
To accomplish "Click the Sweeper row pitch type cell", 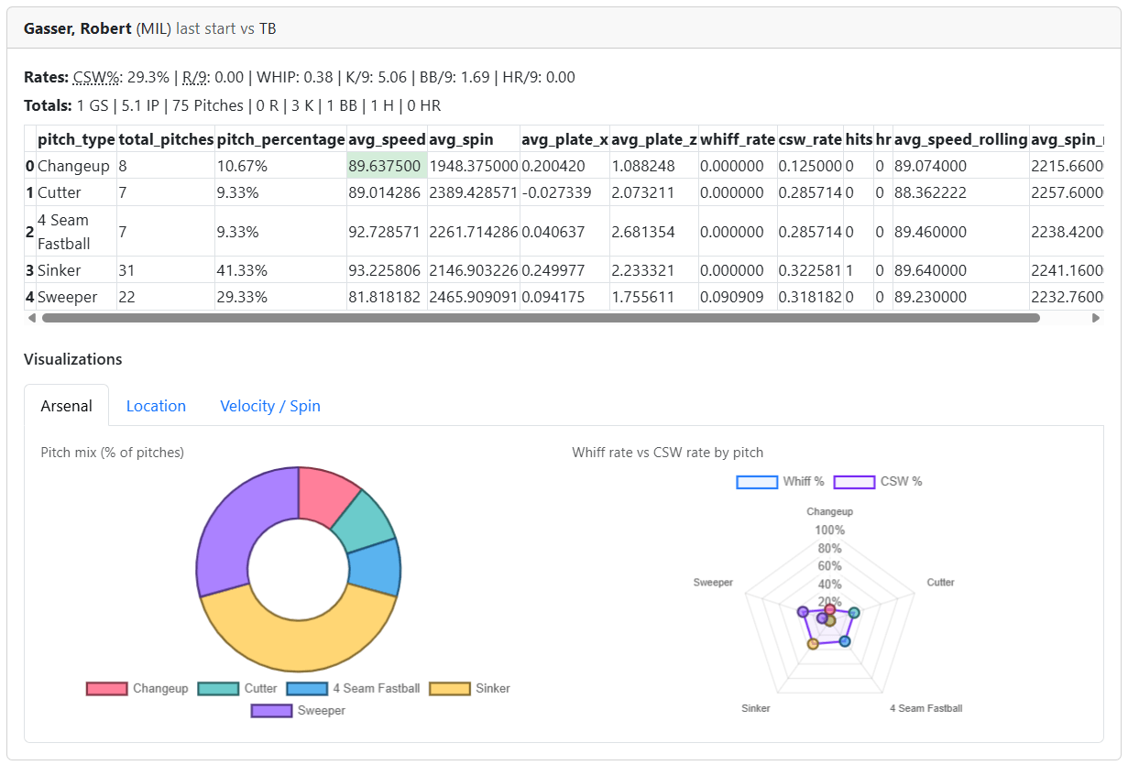I will (x=76, y=297).
